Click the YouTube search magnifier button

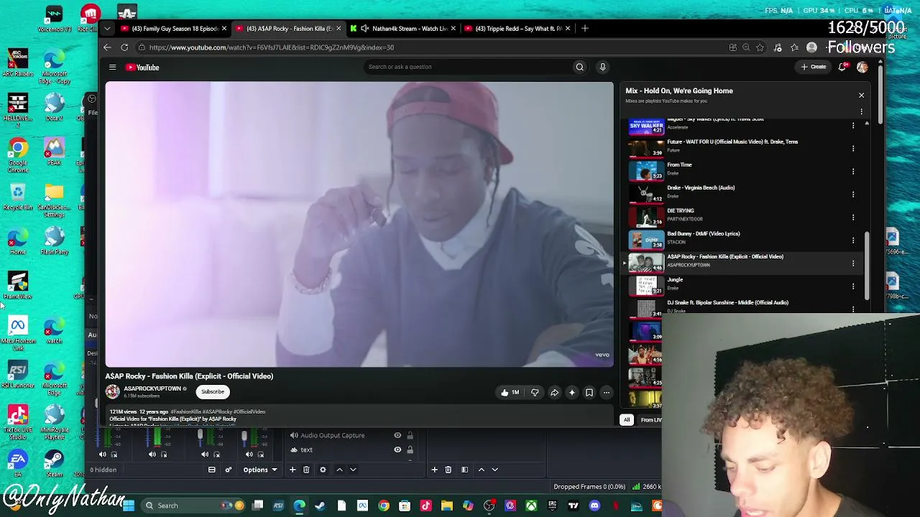coord(579,67)
